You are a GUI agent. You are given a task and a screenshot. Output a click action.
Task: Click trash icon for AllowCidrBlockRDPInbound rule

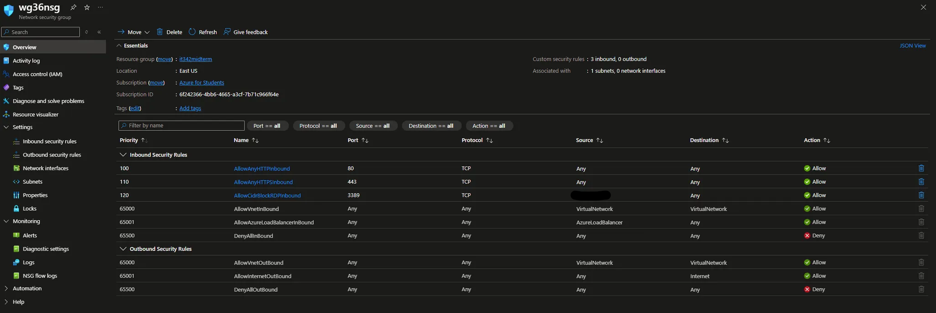pos(921,195)
